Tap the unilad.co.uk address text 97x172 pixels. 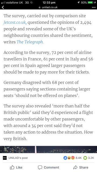[x=50, y=7]
